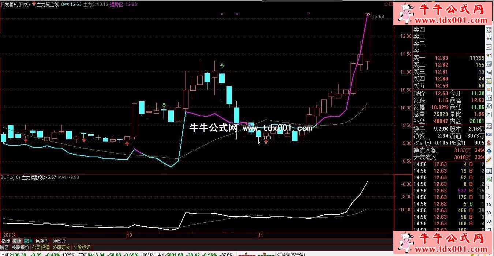
Task: Click the 买五 bid price 12.59 row
Action: (x=449, y=86)
